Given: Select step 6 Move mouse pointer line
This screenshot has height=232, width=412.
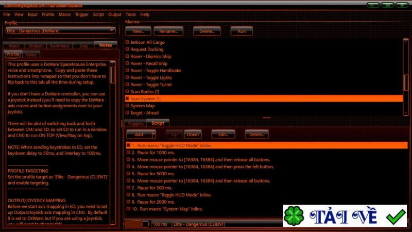Looking at the screenshot, I should tap(201, 181).
